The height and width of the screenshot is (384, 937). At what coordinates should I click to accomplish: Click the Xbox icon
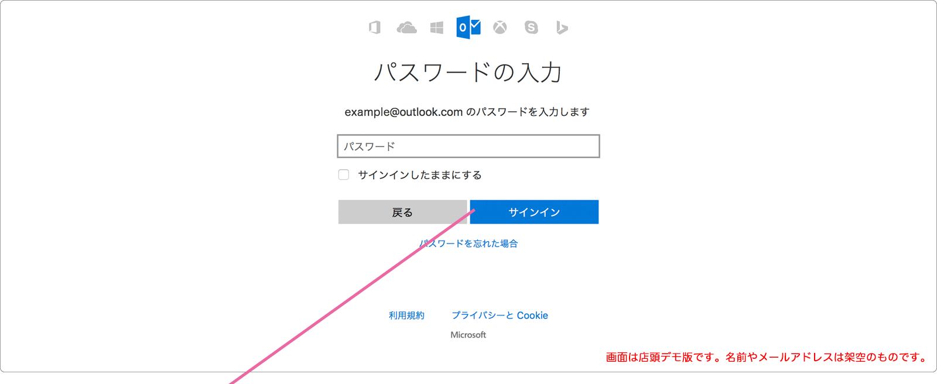click(500, 28)
